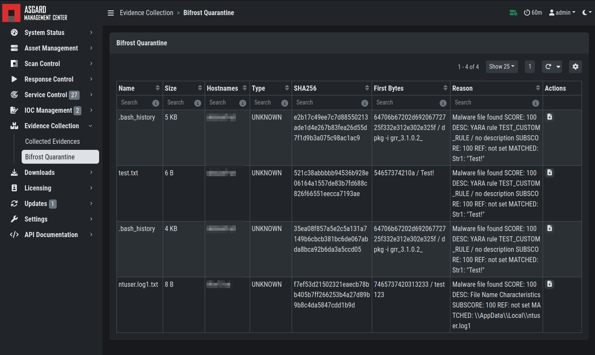Click the Response Control play icon
595x355 pixels.
[14, 79]
